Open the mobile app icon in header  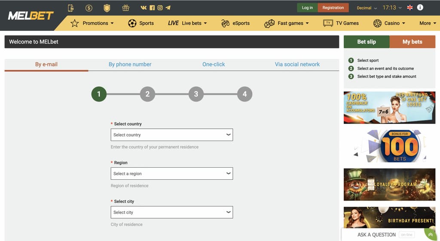71,8
